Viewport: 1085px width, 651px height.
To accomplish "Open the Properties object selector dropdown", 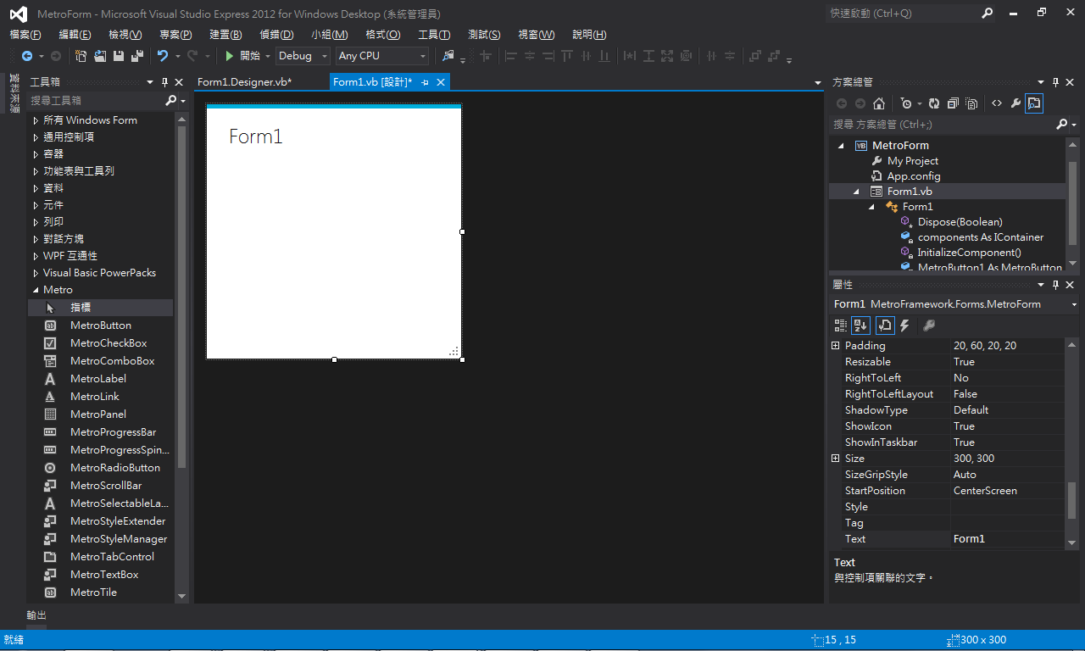I will (1074, 304).
